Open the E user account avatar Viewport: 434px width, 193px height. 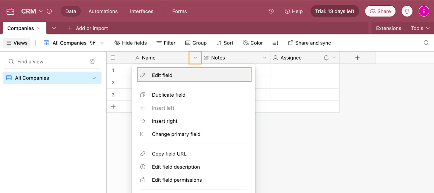424,11
